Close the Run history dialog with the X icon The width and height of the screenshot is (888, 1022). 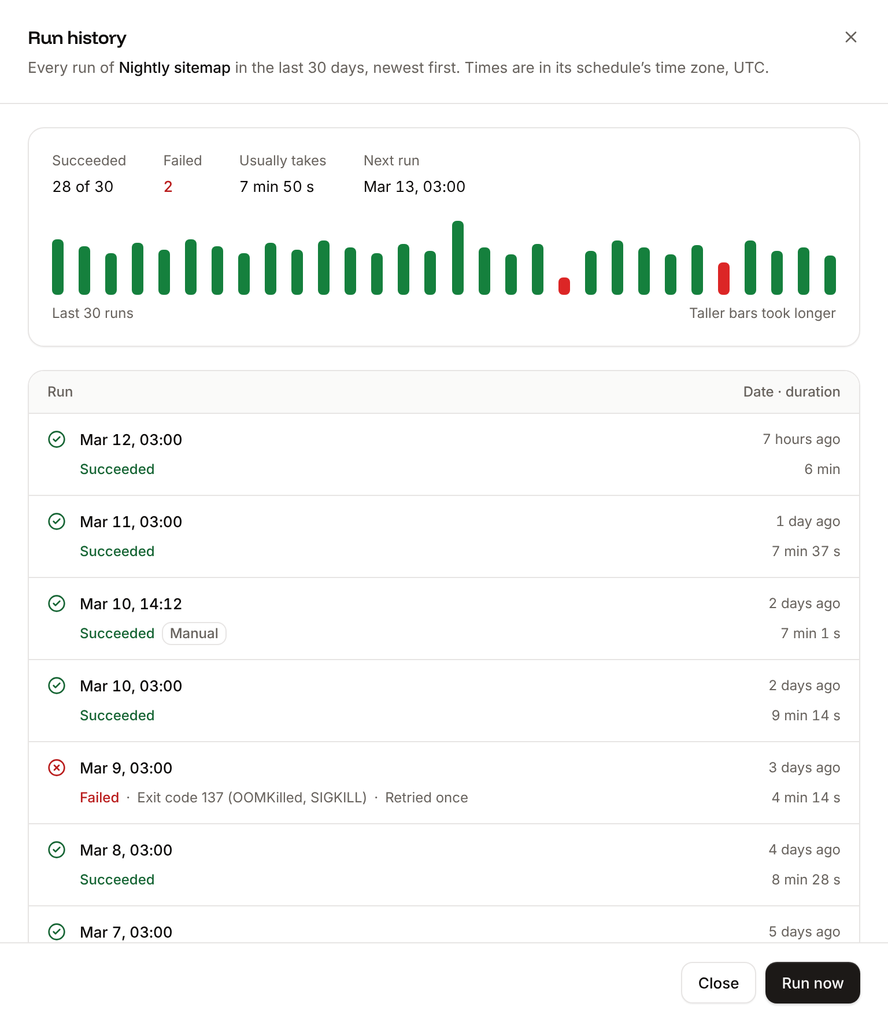pyautogui.click(x=850, y=38)
